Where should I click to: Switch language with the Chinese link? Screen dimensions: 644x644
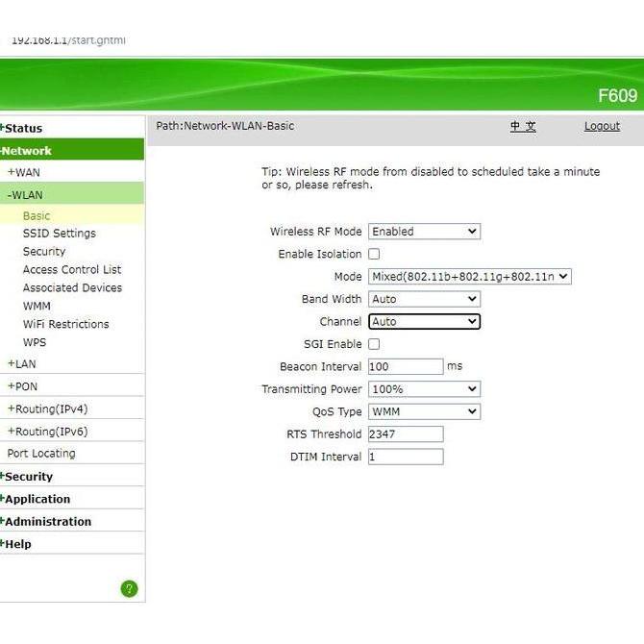coord(523,126)
